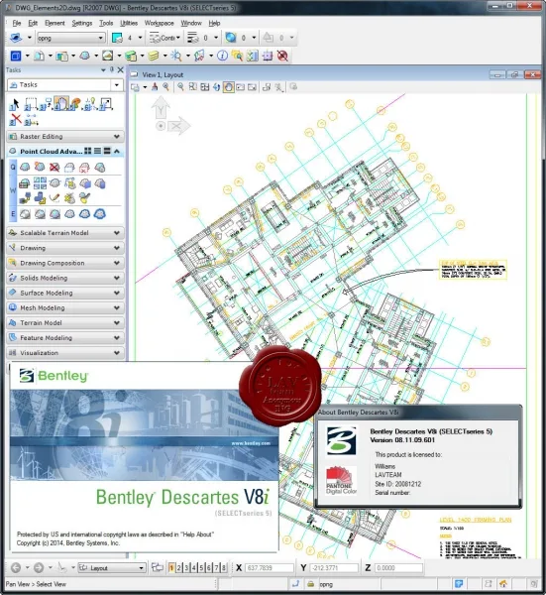The height and width of the screenshot is (595, 546).
Task: Click the Zoom In magnifier in View 1
Action: click(166, 87)
